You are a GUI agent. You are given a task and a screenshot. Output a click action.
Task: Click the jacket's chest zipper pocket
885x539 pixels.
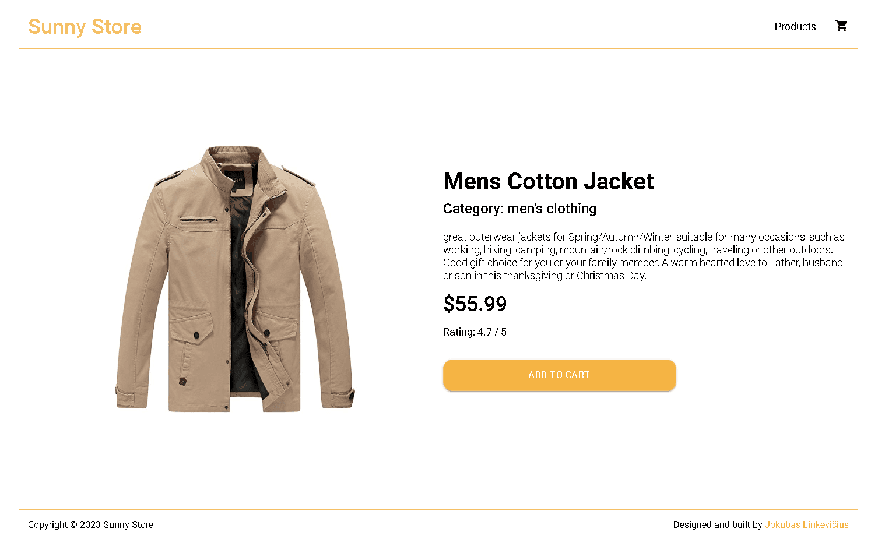[x=198, y=220]
